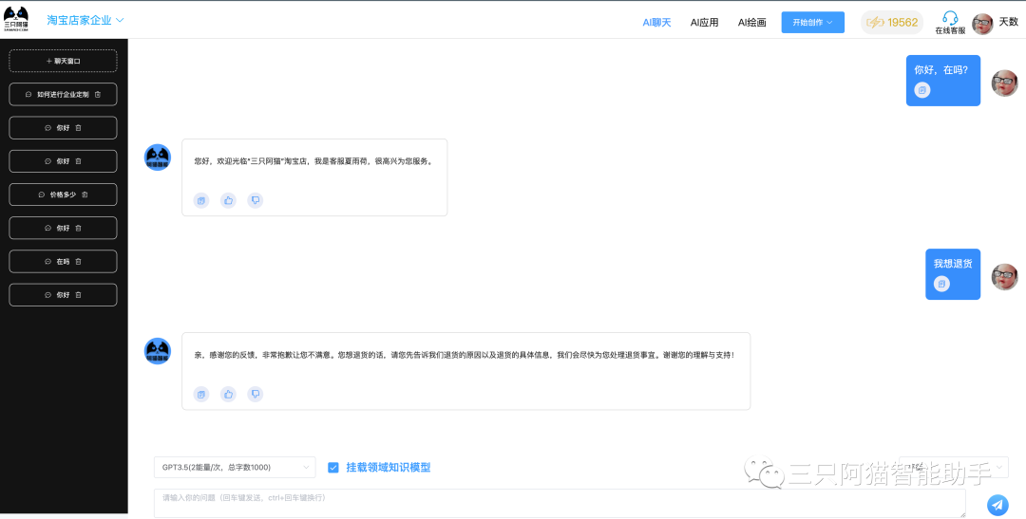Click the 挂载领域知识模型 label text
The height and width of the screenshot is (519, 1026).
coord(388,468)
